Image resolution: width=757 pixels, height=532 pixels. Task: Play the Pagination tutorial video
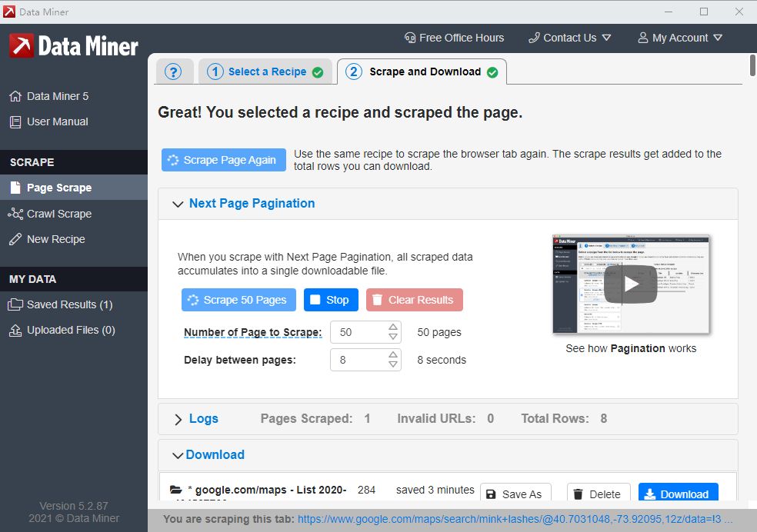coord(631,284)
